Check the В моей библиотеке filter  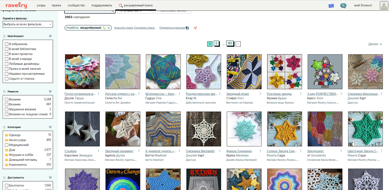click(6, 49)
